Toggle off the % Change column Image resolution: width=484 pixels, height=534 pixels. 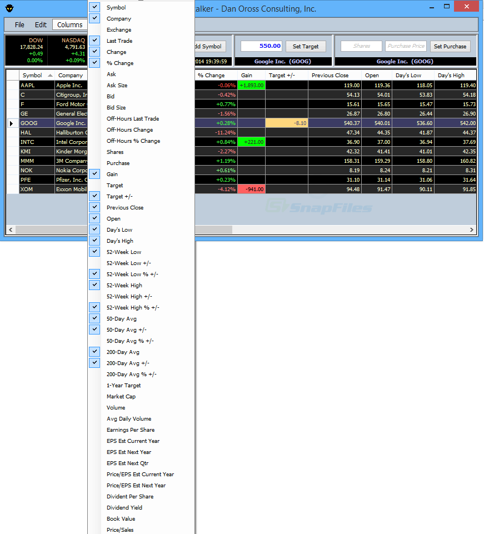(x=94, y=62)
